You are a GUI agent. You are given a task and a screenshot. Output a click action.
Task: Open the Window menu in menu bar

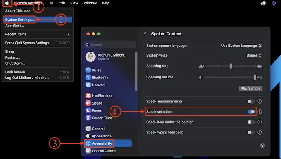(90, 3)
